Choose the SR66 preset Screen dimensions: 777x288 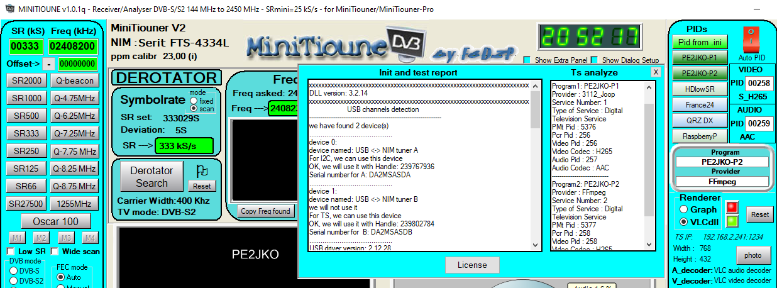point(28,186)
